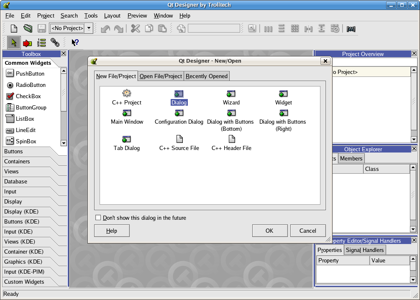Click the Connect Signals/Slots tool icon
The height and width of the screenshot is (300, 420).
tap(27, 42)
